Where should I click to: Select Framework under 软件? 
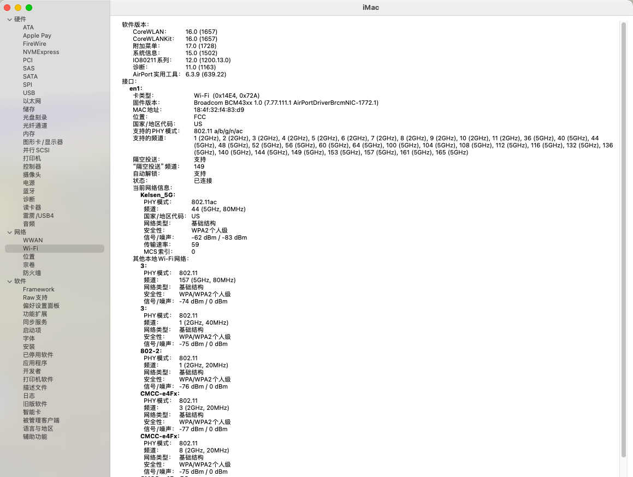tap(39, 289)
